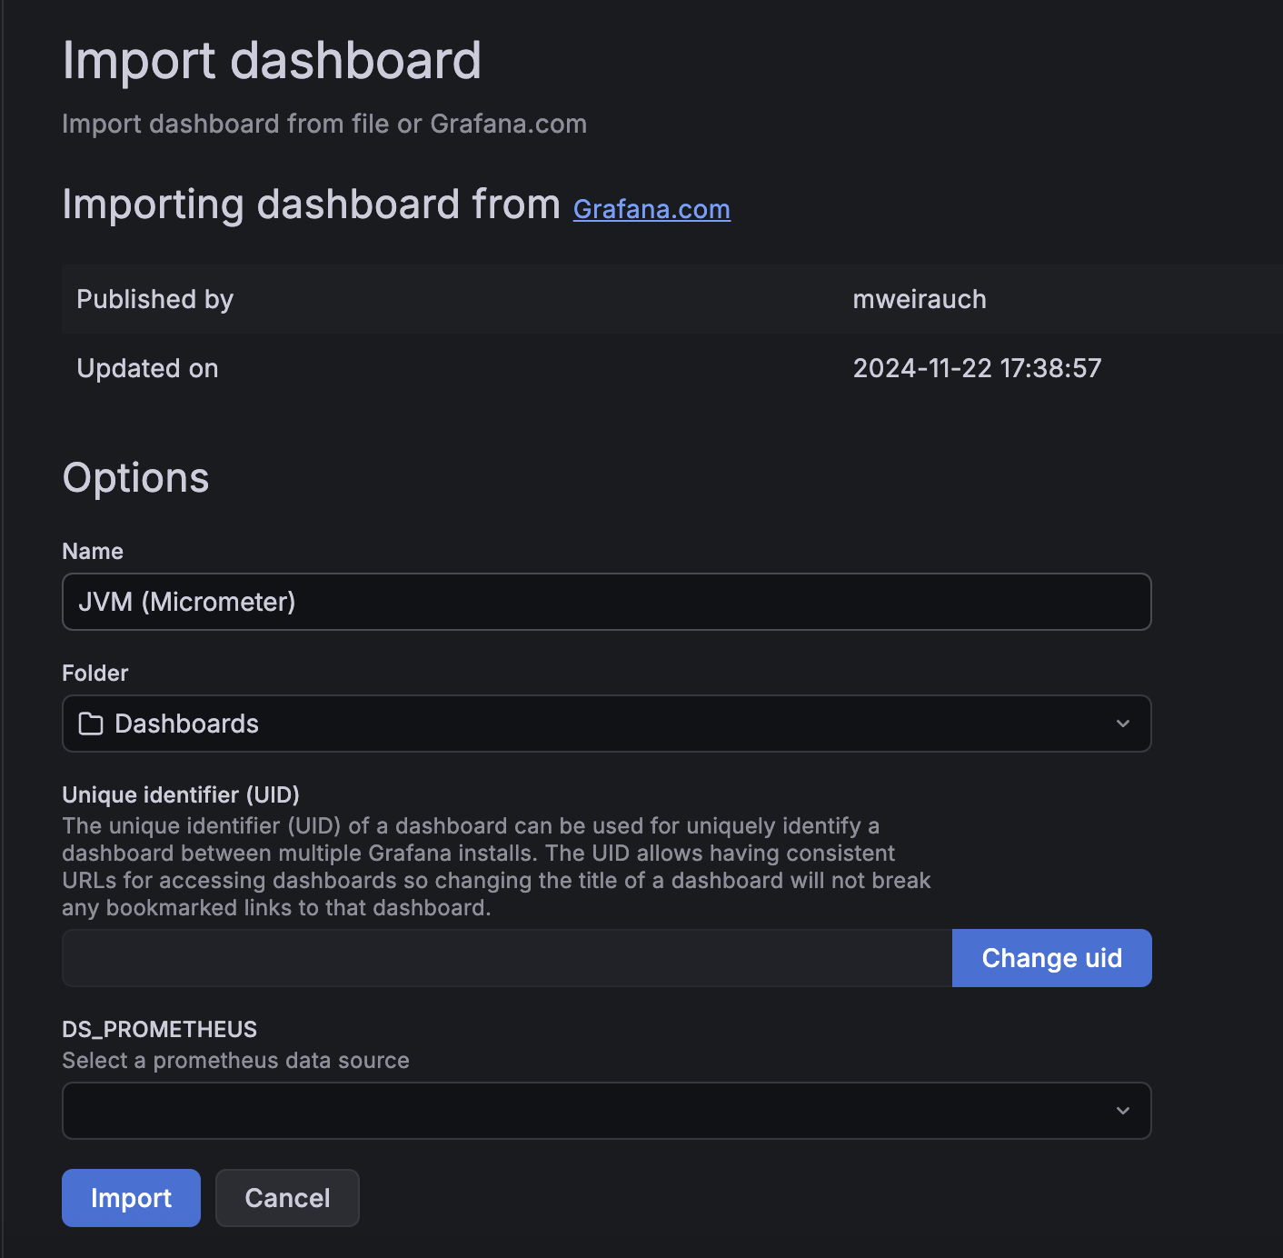Click the Name field label

coord(93,551)
